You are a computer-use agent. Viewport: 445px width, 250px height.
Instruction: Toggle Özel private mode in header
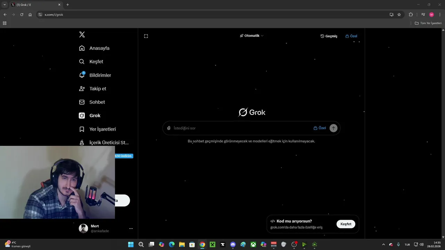pyautogui.click(x=351, y=36)
